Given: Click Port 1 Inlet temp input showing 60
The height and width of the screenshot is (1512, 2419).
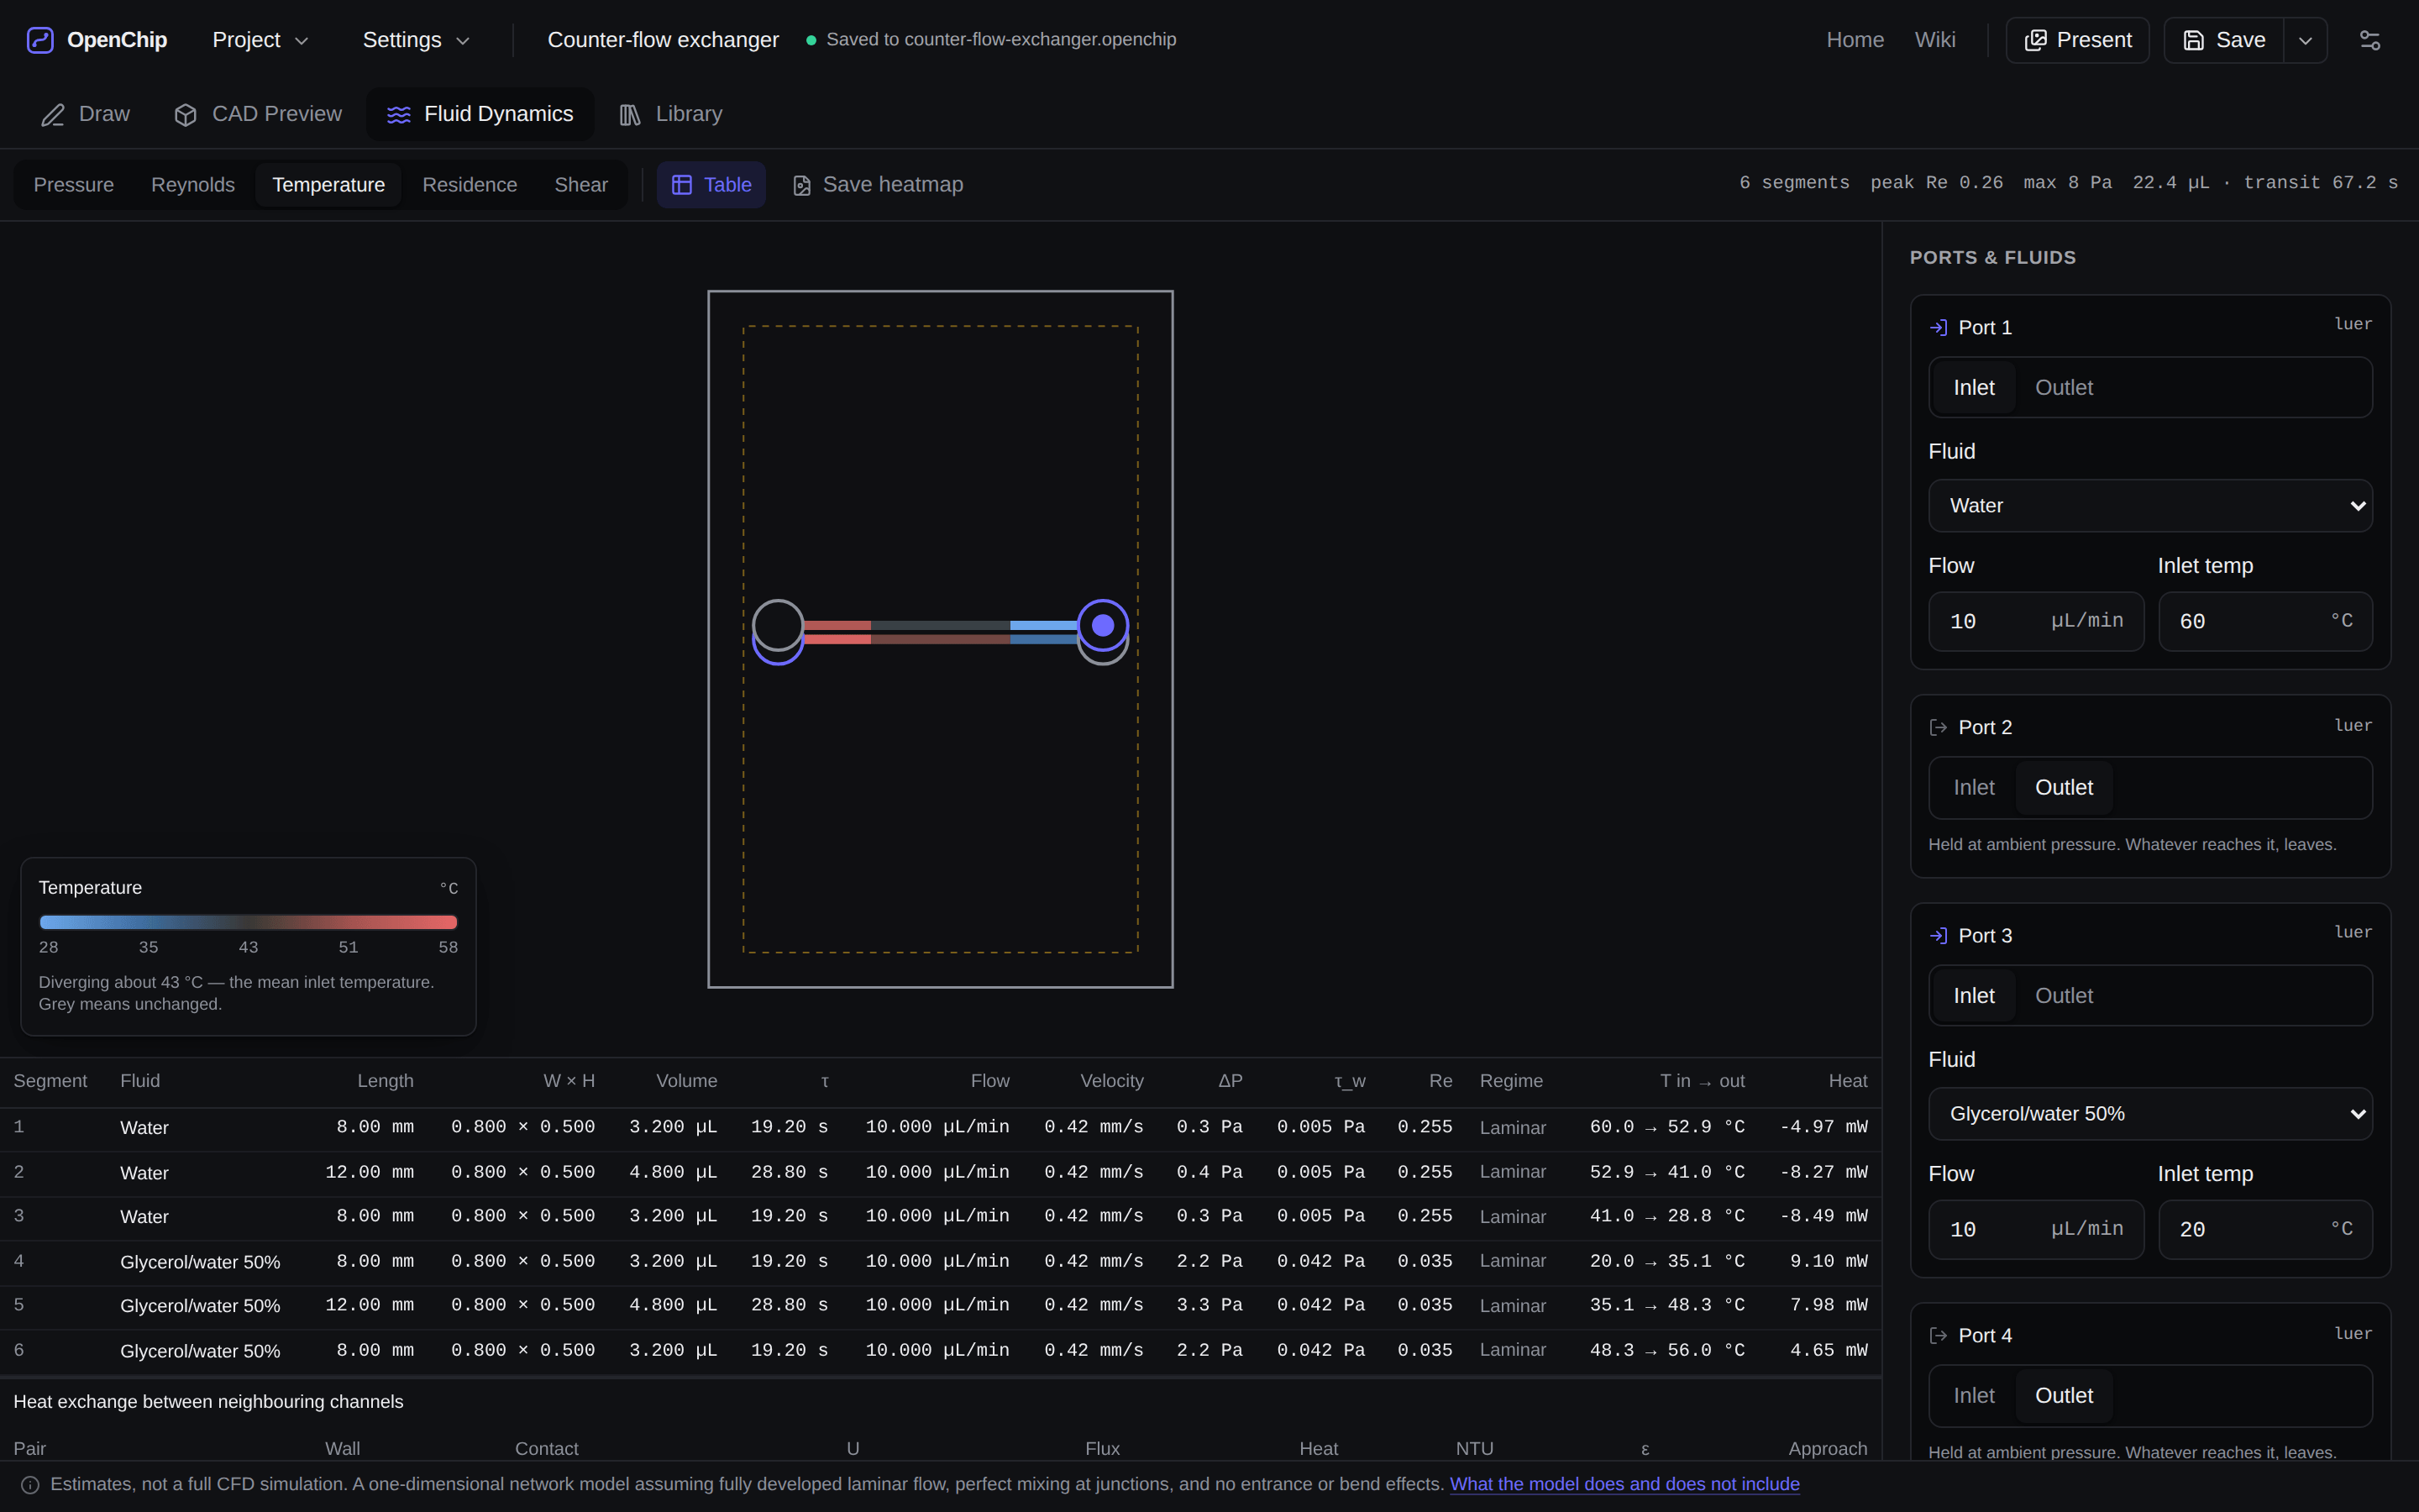Looking at the screenshot, I should (2265, 622).
